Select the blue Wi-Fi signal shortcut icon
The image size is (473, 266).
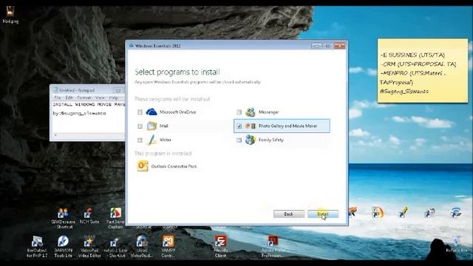455,212
